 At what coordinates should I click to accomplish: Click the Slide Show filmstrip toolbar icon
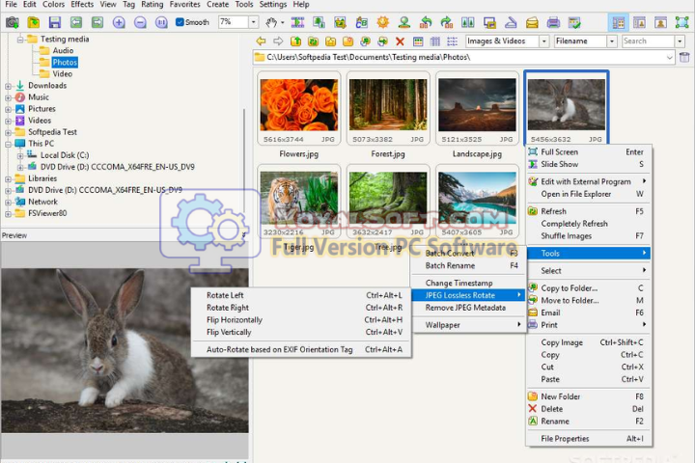[297, 22]
